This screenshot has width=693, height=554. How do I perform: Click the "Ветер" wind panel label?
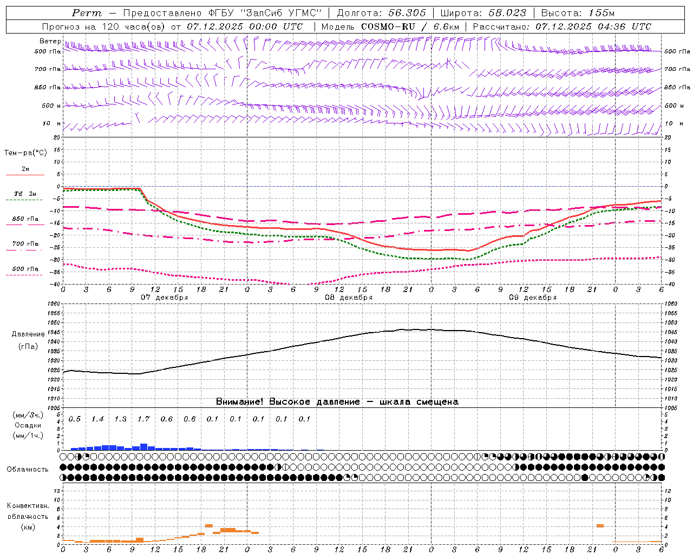[x=50, y=41]
